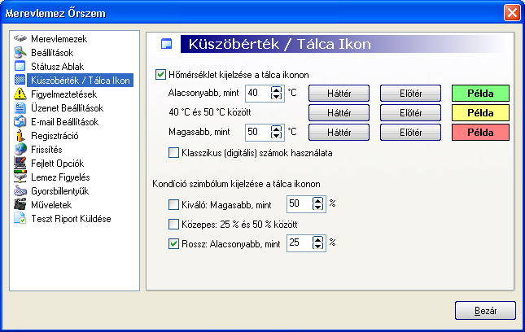Decrease the Magasabb, mint temperature value
Viewport: 525px width, 332px height.
tap(276, 136)
